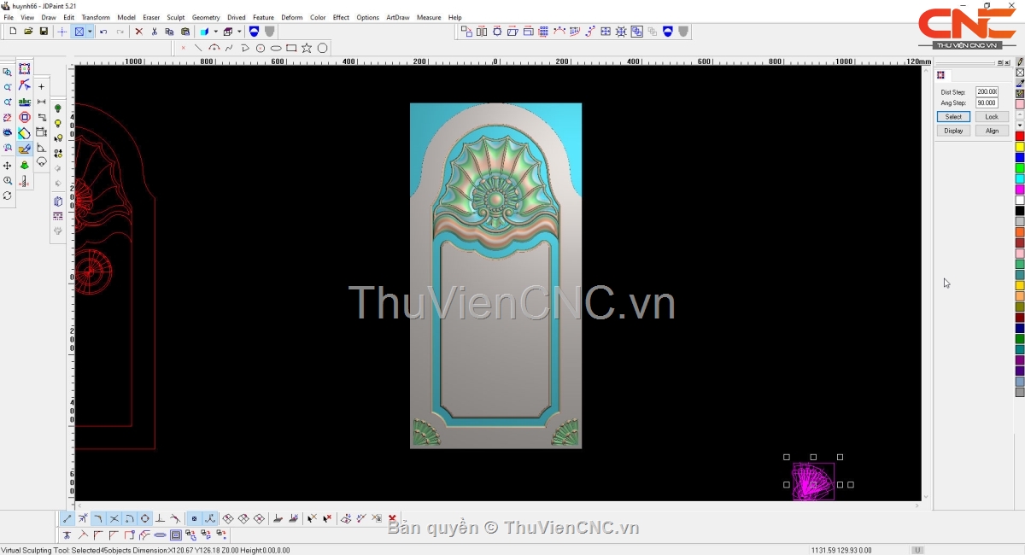The height and width of the screenshot is (555, 1025).
Task: Click the undo arrow icon
Action: click(x=103, y=32)
